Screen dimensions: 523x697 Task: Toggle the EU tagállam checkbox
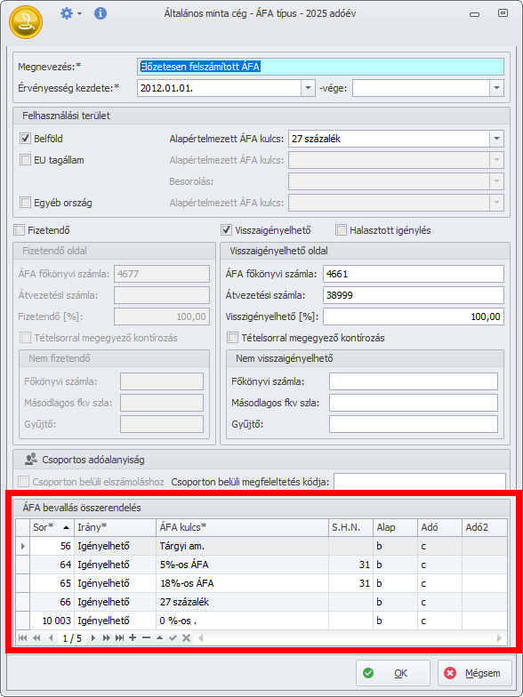point(25,160)
